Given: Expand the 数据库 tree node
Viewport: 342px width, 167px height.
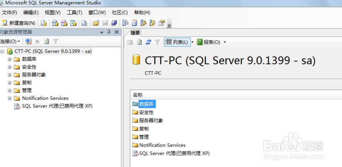Looking at the screenshot, I should click(10, 59).
